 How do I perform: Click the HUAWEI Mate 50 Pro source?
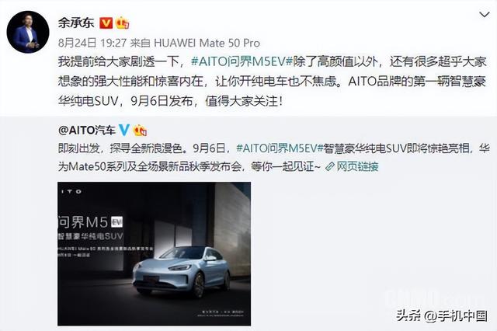(207, 43)
